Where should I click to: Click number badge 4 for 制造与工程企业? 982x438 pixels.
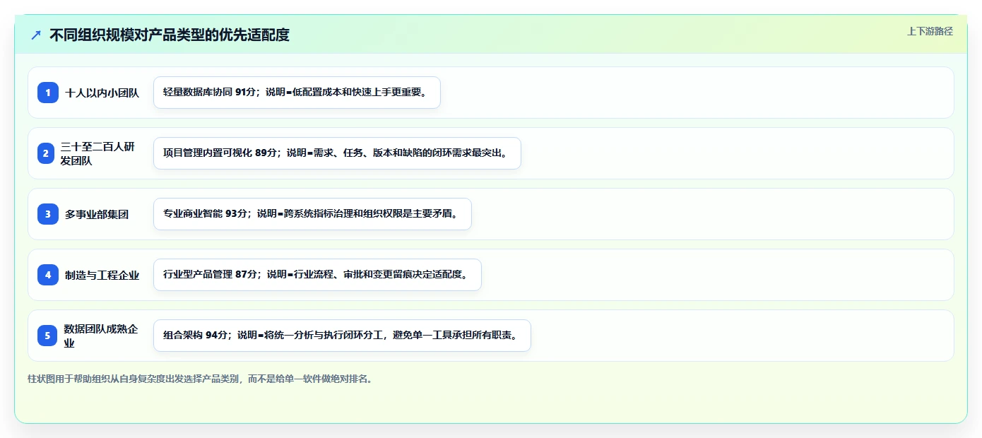[48, 275]
